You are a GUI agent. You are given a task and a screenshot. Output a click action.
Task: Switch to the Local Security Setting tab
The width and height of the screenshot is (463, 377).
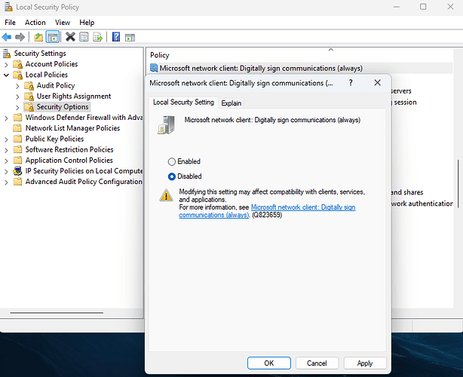coord(183,102)
